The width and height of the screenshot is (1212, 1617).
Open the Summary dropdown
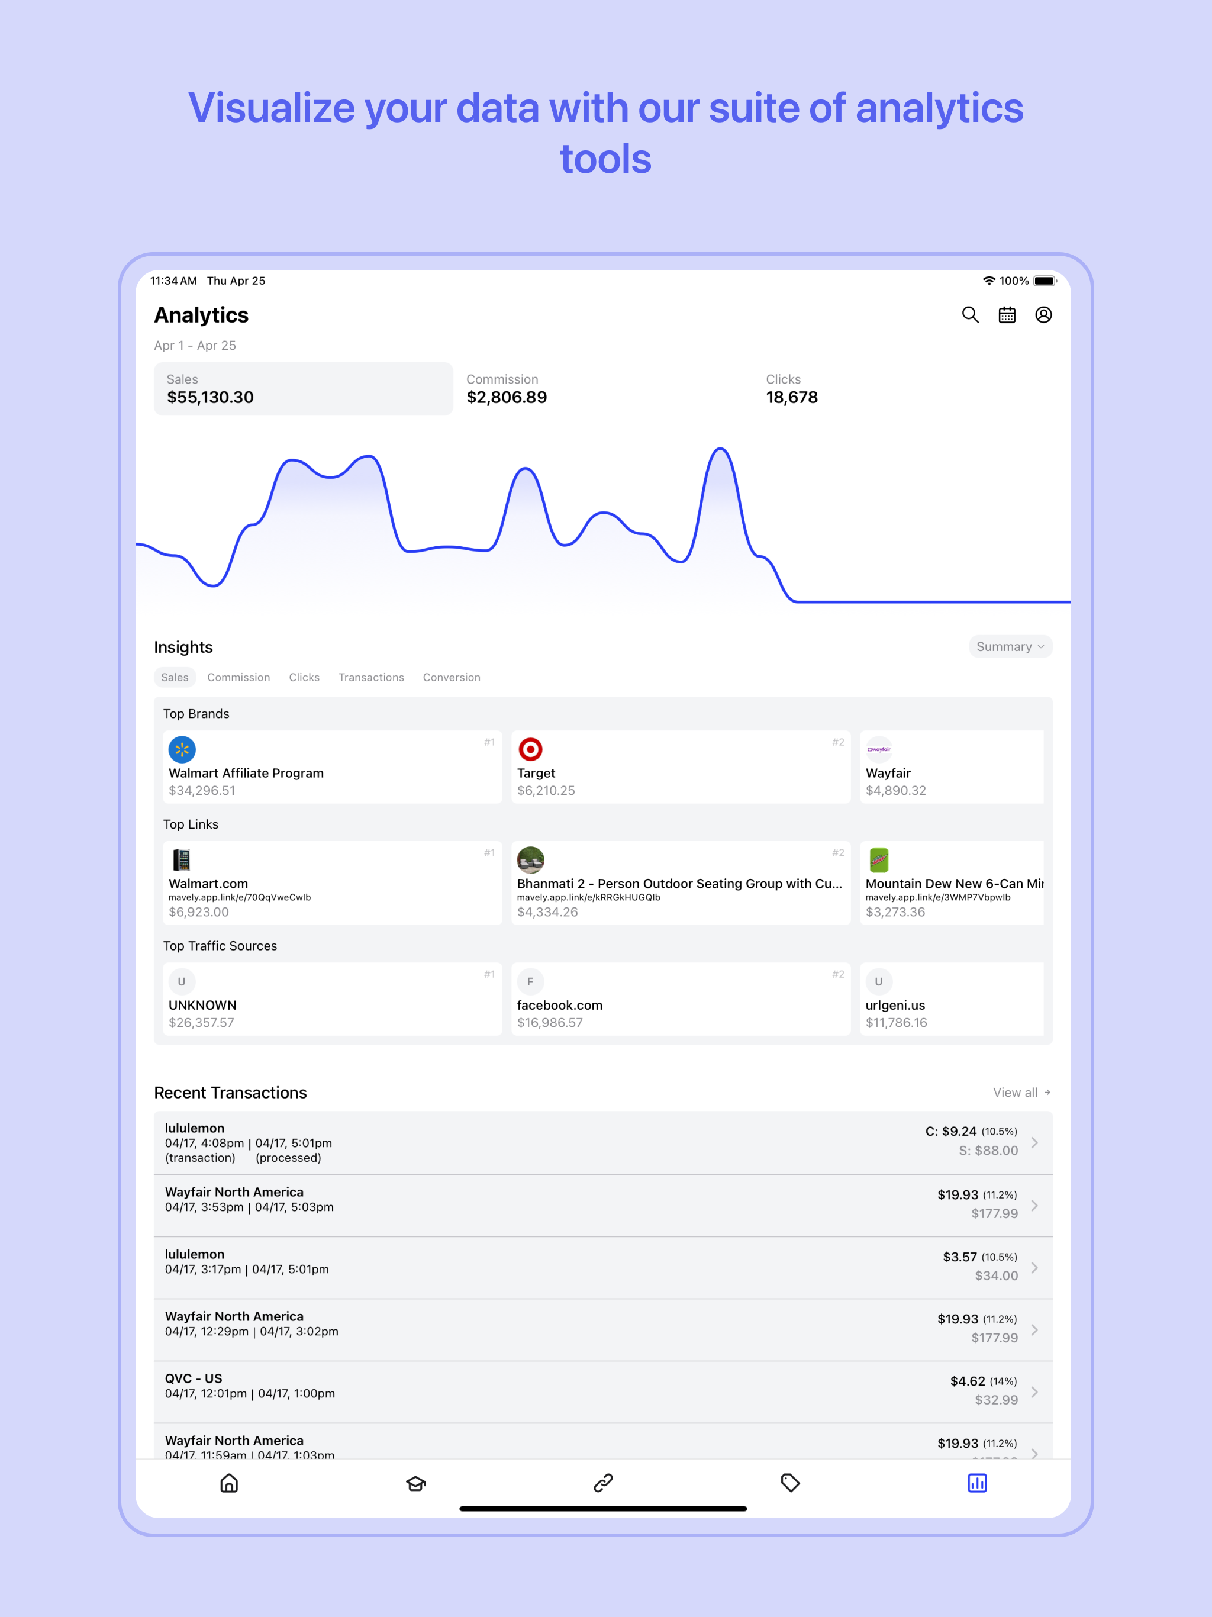(x=1010, y=647)
